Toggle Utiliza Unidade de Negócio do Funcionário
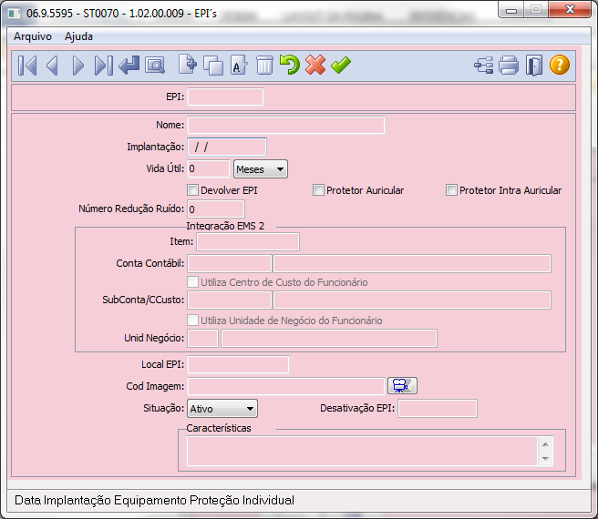 192,321
